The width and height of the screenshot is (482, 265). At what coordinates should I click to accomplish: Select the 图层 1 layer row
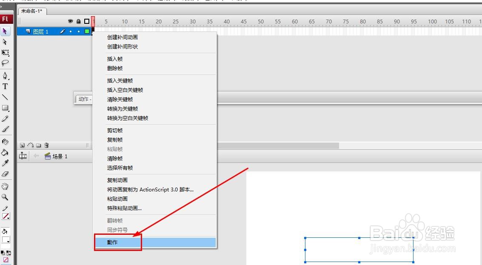54,31
